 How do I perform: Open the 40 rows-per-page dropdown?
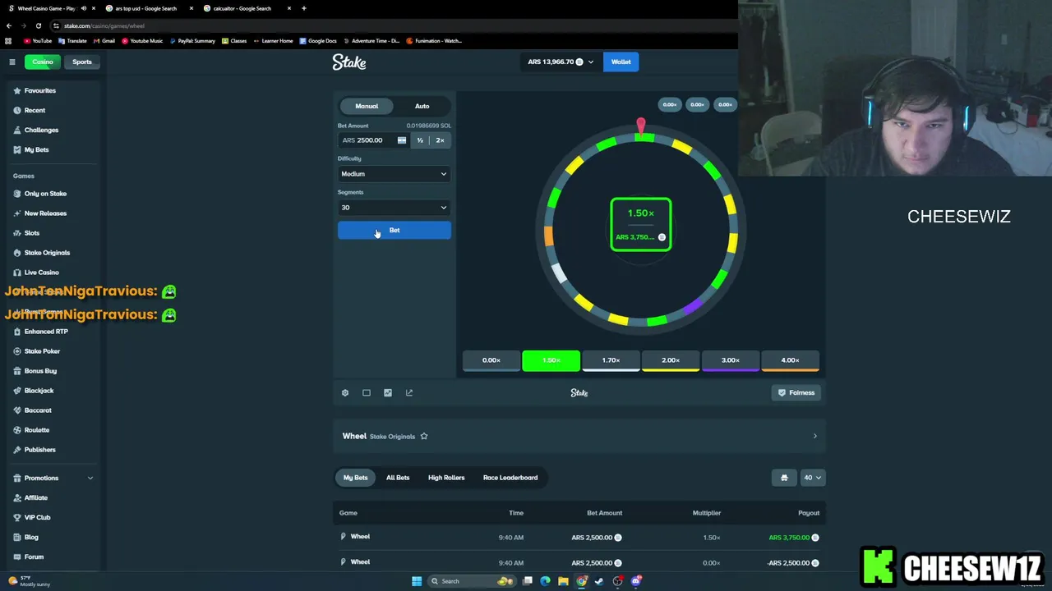[x=813, y=478]
